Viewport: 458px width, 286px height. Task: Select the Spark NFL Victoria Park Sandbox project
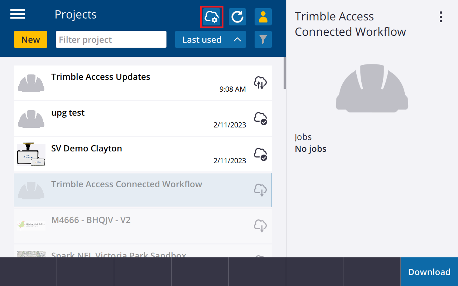[x=118, y=255]
